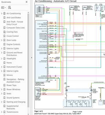Screen dimensions: 105x115
Task: Click bookmark icon beside Mirrors
Action: pos(4,75)
